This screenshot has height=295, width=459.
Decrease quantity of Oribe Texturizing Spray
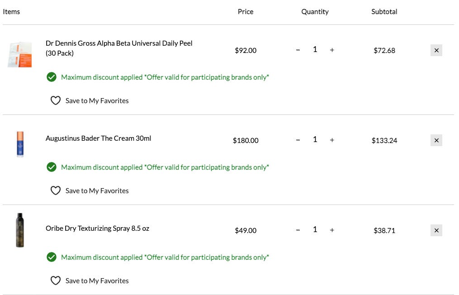coord(298,230)
